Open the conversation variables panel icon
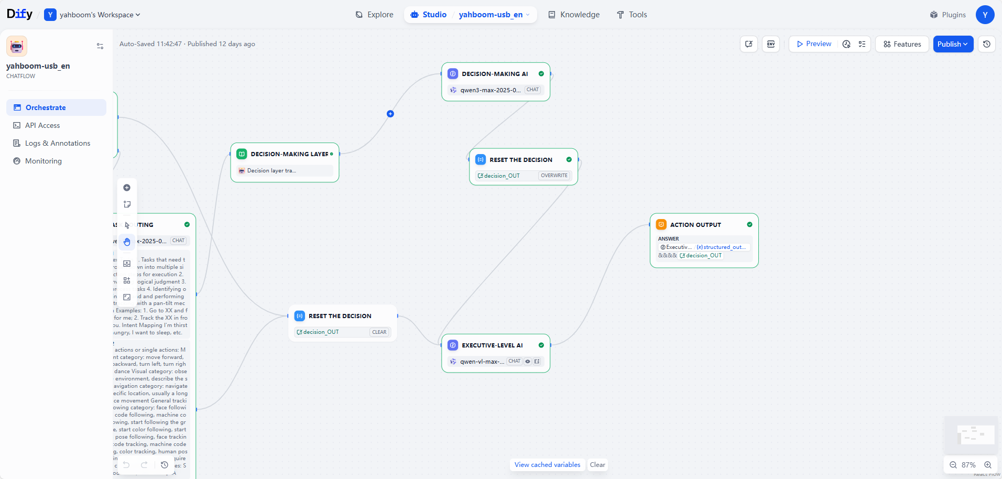Image resolution: width=1002 pixels, height=479 pixels. (749, 44)
